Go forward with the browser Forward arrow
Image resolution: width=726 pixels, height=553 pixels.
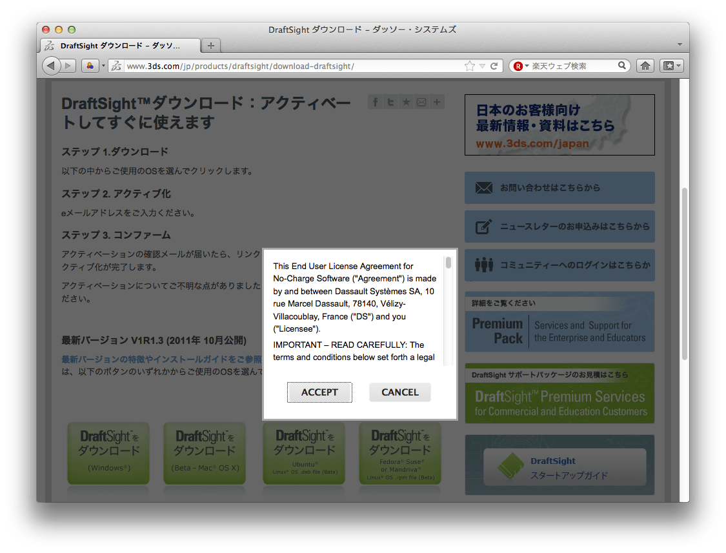click(x=68, y=66)
